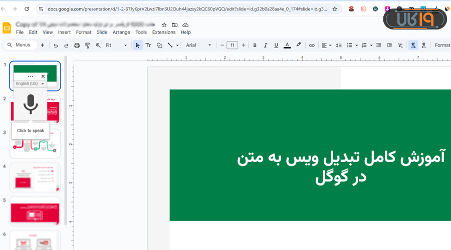Open line and paragraph spacing options
451x250 pixels.
pos(339,45)
